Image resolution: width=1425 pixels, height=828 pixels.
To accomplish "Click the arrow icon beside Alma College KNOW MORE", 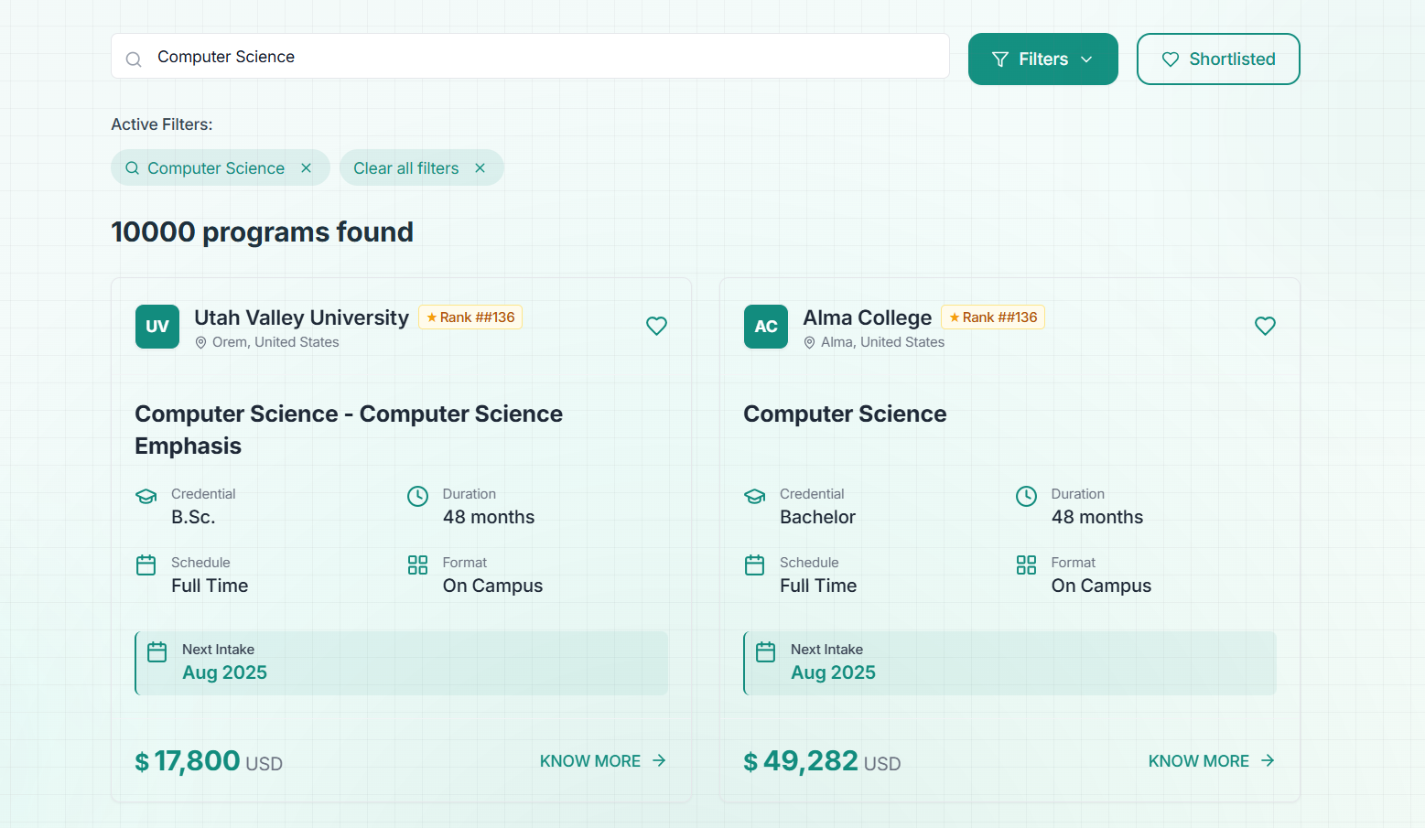I will 1268,761.
